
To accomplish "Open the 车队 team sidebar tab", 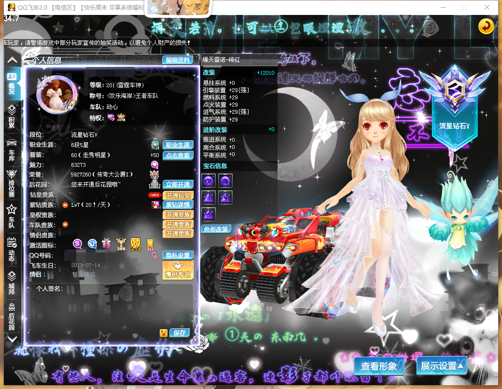I will click(x=12, y=216).
